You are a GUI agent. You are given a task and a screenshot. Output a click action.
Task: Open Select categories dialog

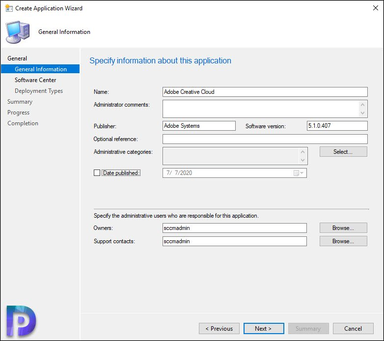pyautogui.click(x=343, y=152)
